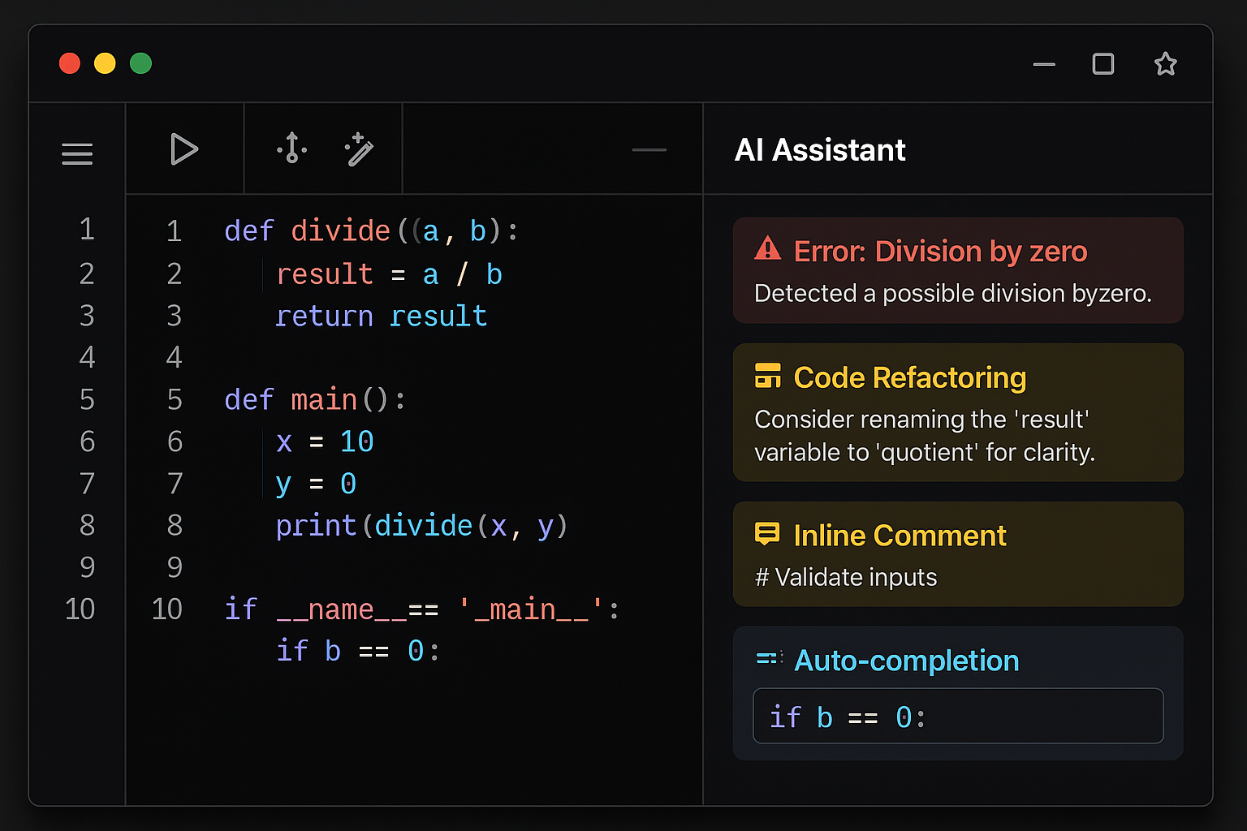Click line "if __name__== '_main__':"
The height and width of the screenshot is (831, 1247).
click(422, 609)
